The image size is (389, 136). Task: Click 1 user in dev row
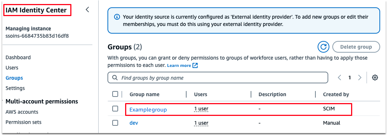click(x=201, y=123)
